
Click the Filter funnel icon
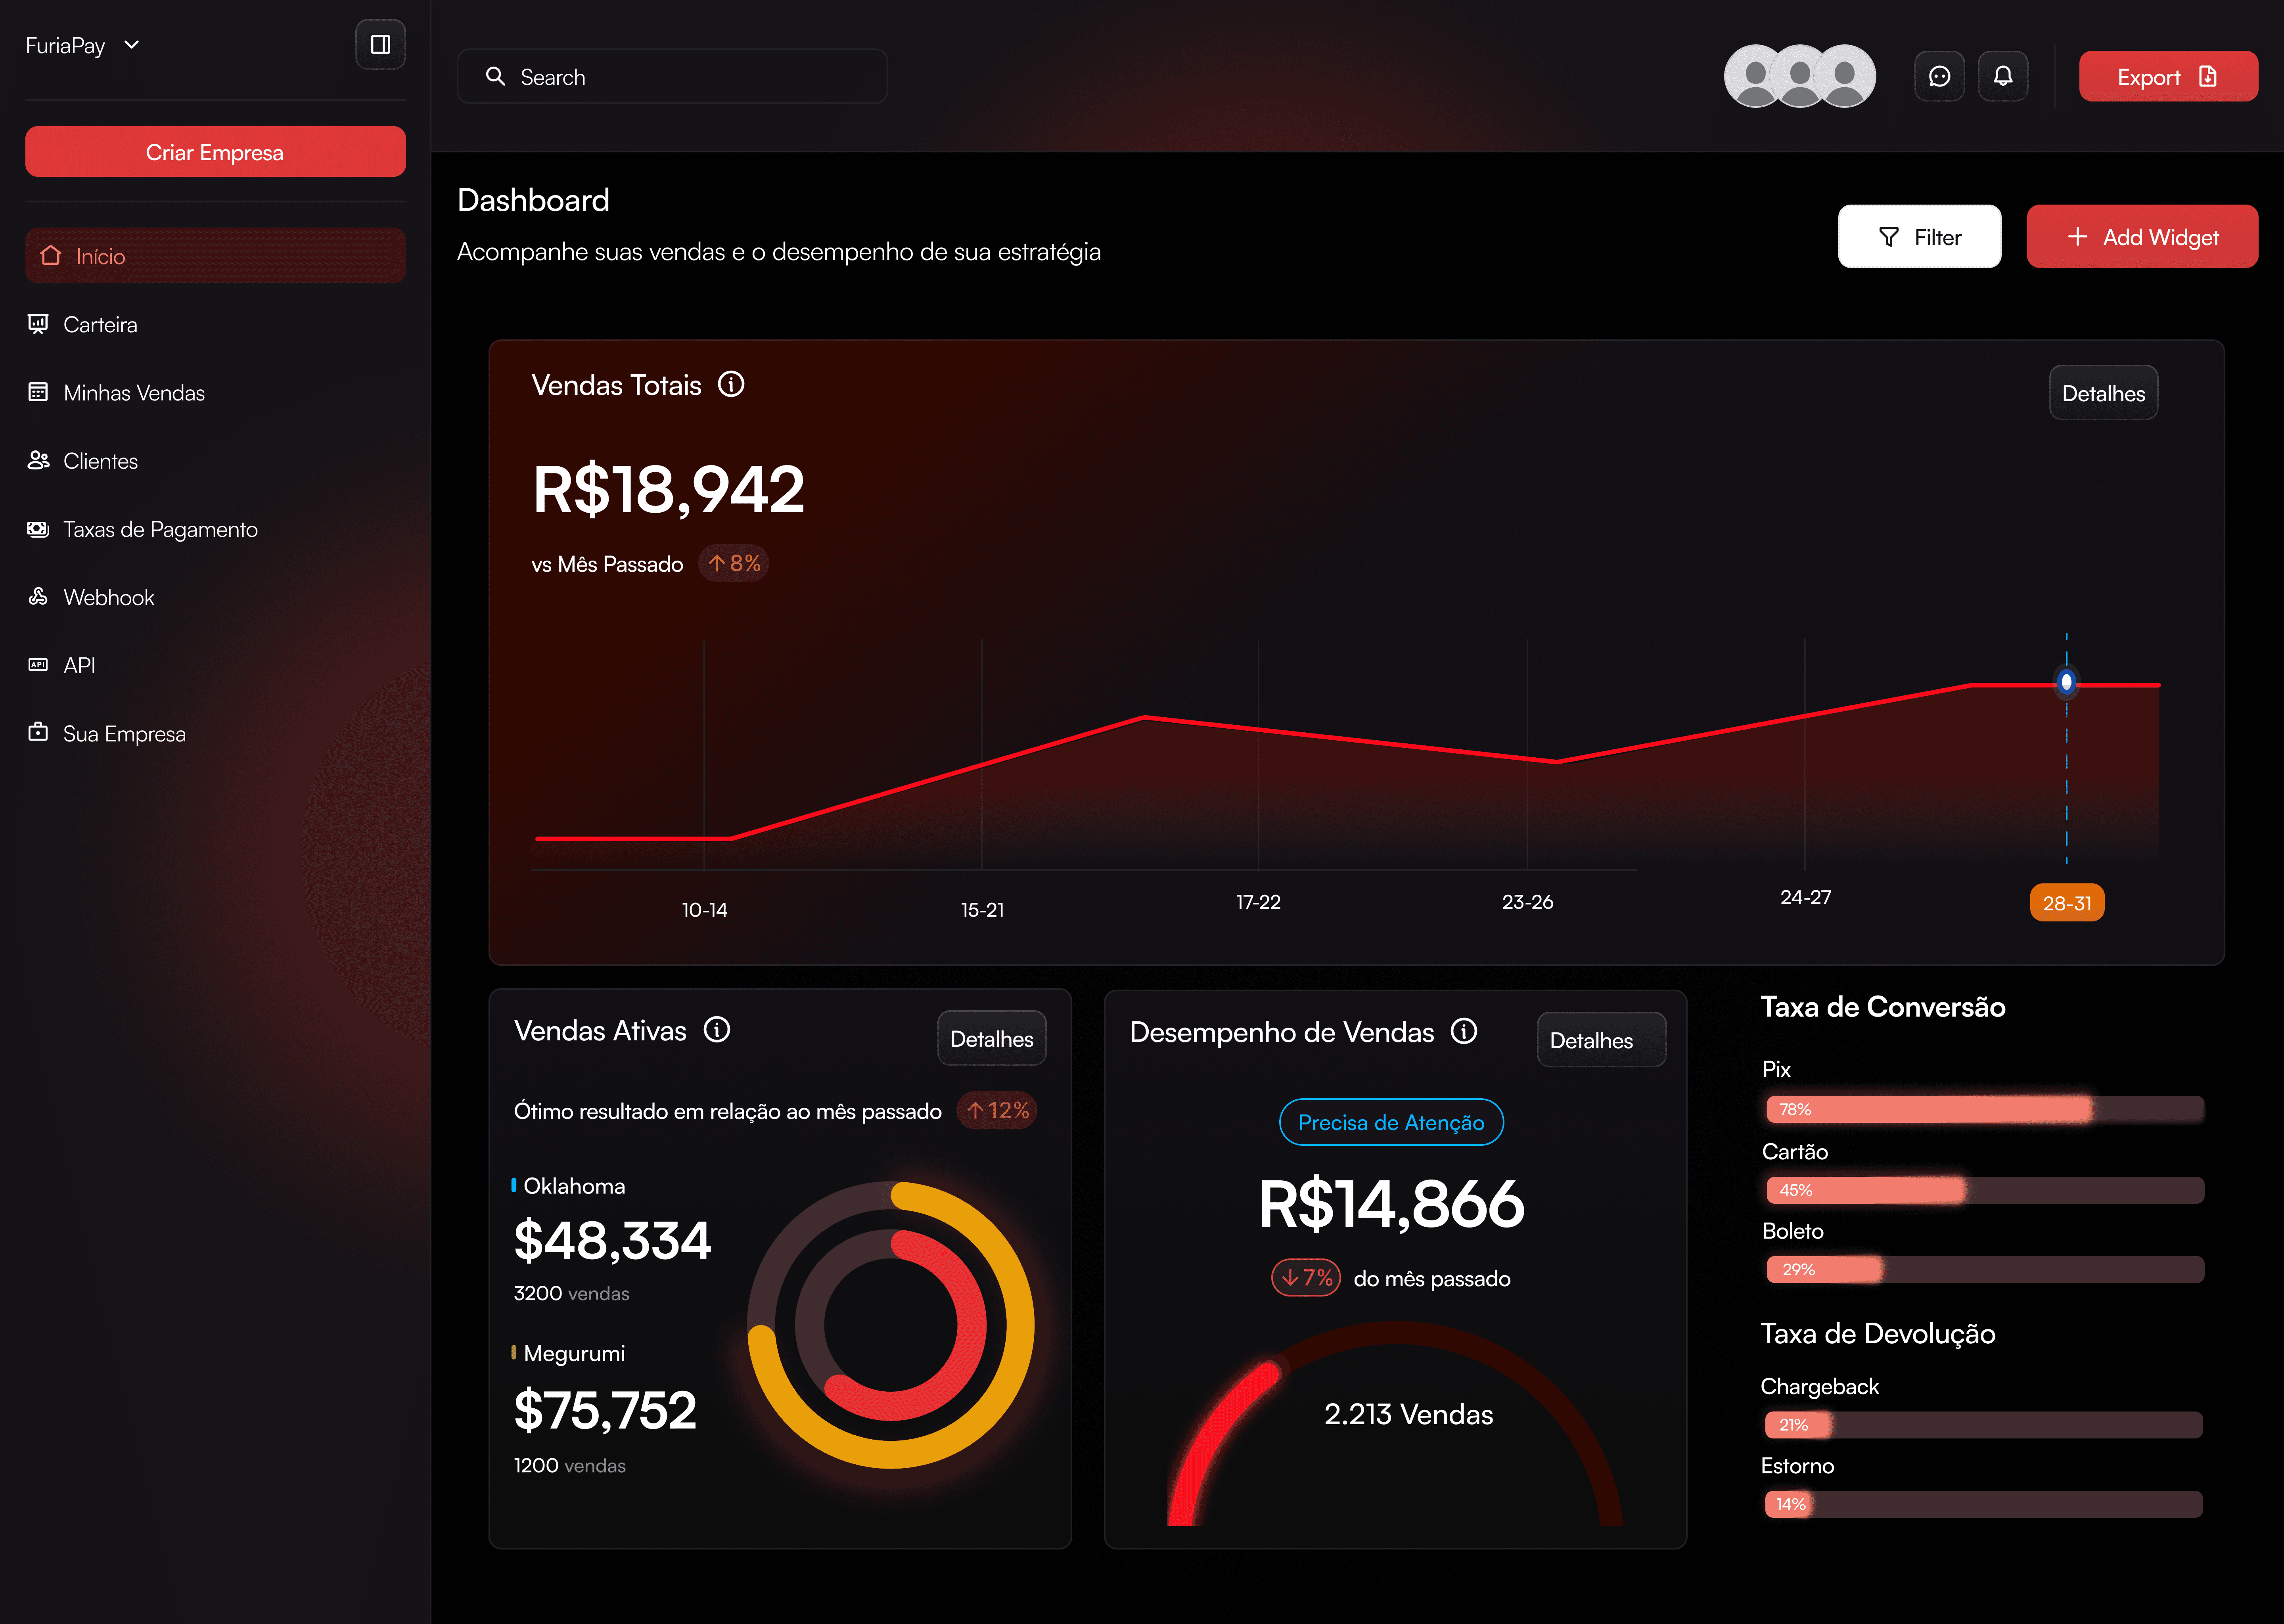[1888, 237]
